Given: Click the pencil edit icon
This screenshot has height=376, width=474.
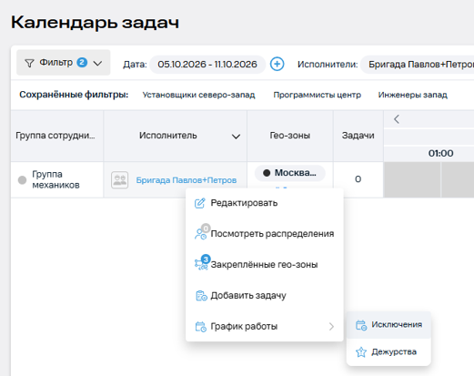Looking at the screenshot, I should [200, 203].
